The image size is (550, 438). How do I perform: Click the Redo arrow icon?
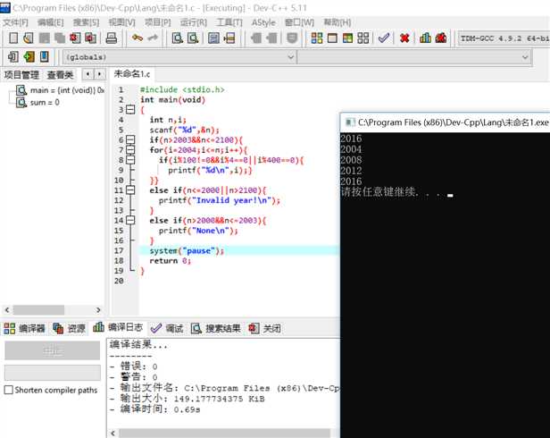(152, 38)
